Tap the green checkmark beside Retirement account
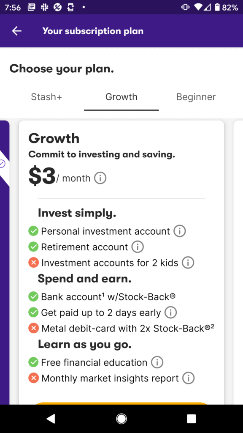The width and height of the screenshot is (243, 433). (33, 247)
